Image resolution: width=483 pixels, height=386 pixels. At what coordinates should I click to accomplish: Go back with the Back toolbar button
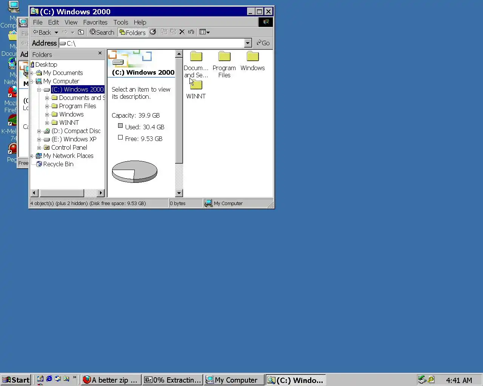pos(42,32)
